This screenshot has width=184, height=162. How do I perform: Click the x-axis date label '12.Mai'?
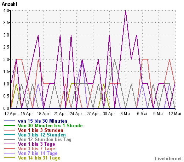point(175,114)
